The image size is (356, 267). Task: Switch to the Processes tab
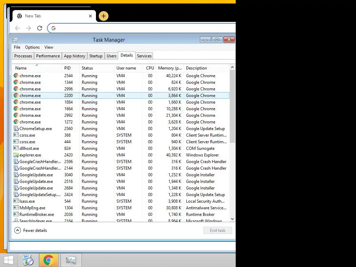pos(23,56)
